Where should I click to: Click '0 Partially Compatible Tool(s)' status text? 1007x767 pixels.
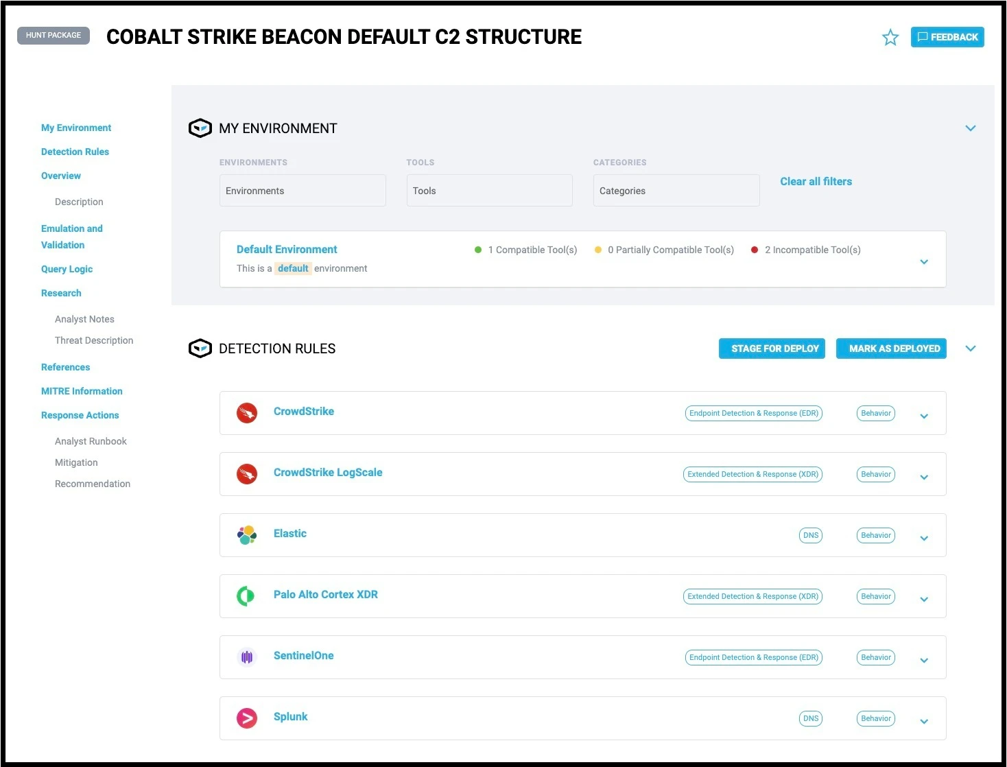pos(671,250)
